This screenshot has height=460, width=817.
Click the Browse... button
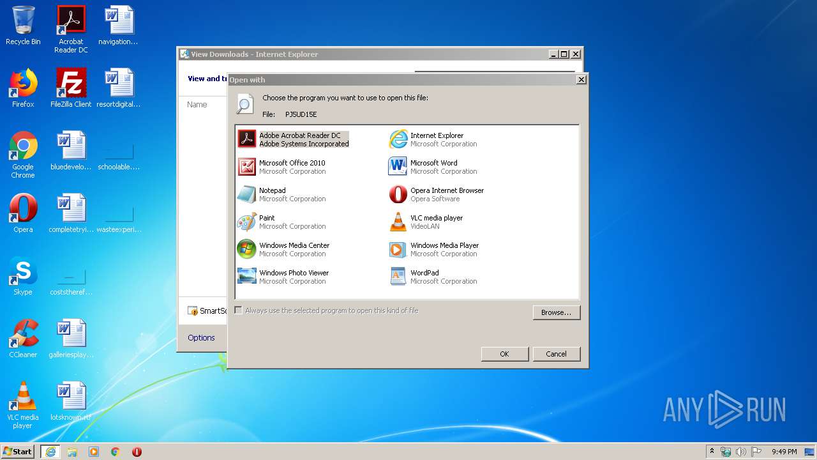pyautogui.click(x=556, y=312)
